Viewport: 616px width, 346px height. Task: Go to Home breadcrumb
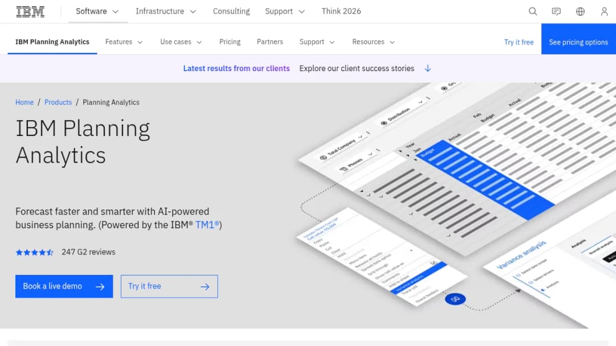25,102
